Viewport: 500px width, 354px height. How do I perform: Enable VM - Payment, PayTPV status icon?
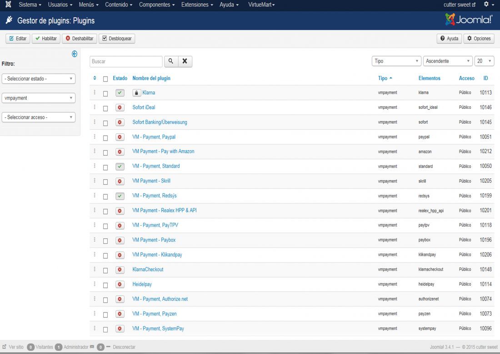tap(120, 225)
